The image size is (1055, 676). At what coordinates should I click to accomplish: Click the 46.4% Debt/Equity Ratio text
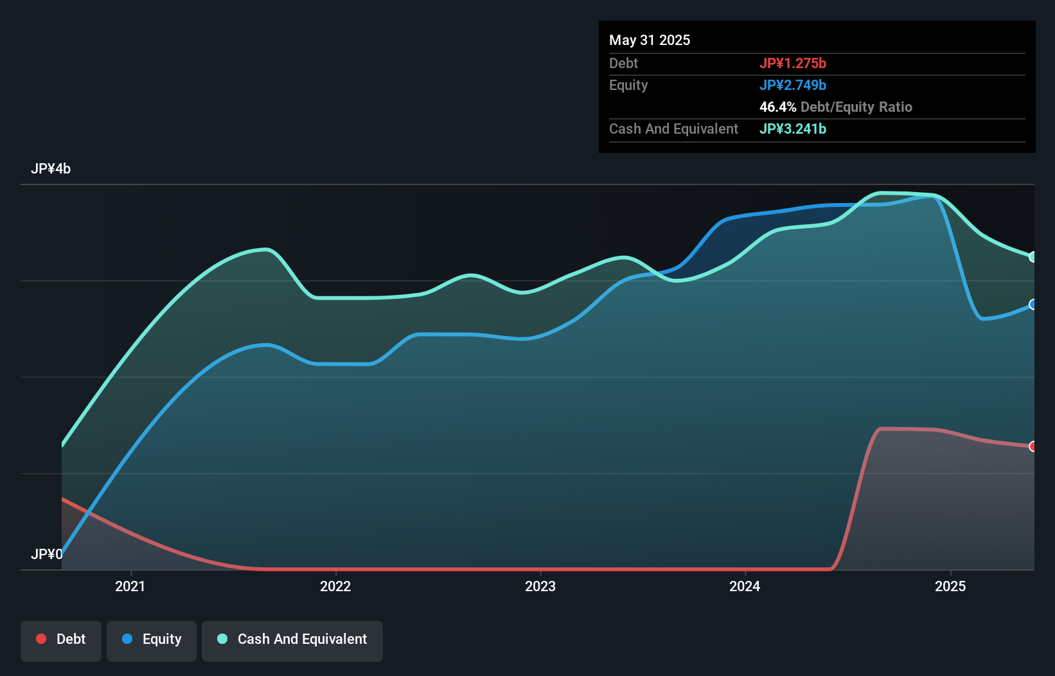pos(836,107)
